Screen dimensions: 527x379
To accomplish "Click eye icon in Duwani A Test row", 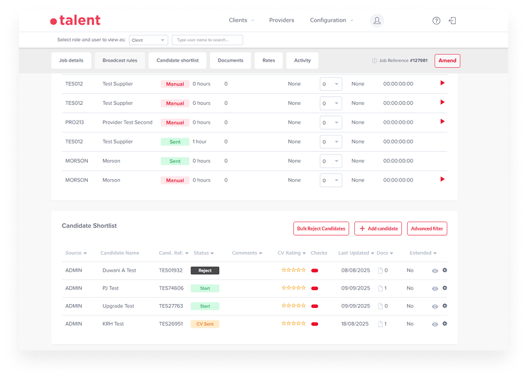I will click(435, 270).
